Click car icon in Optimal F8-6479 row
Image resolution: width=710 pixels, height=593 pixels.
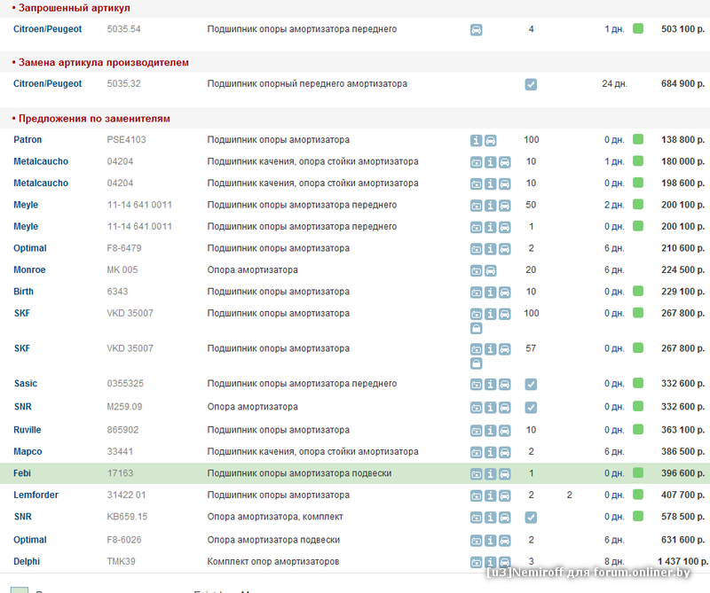click(505, 249)
